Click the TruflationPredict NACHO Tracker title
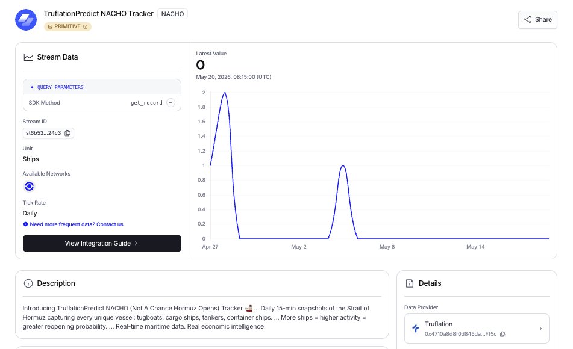This screenshot has height=349, width=573. pos(99,14)
